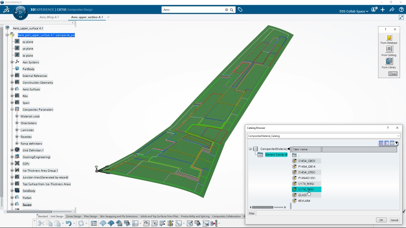Select the Stacking(Engineering) tree node

[x=36, y=157]
